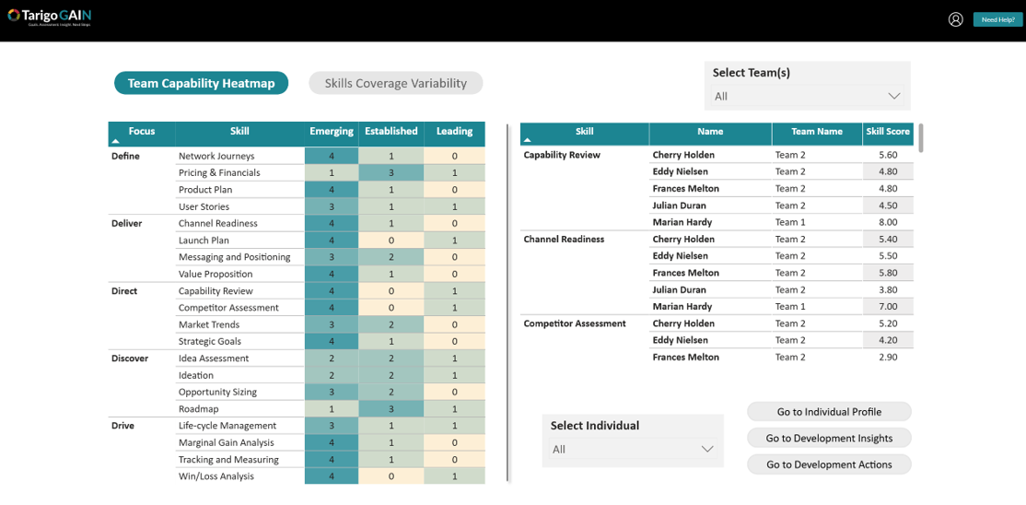This screenshot has width=1026, height=505.
Task: Expand the Select Individual dropdown
Action: pyautogui.click(x=632, y=450)
